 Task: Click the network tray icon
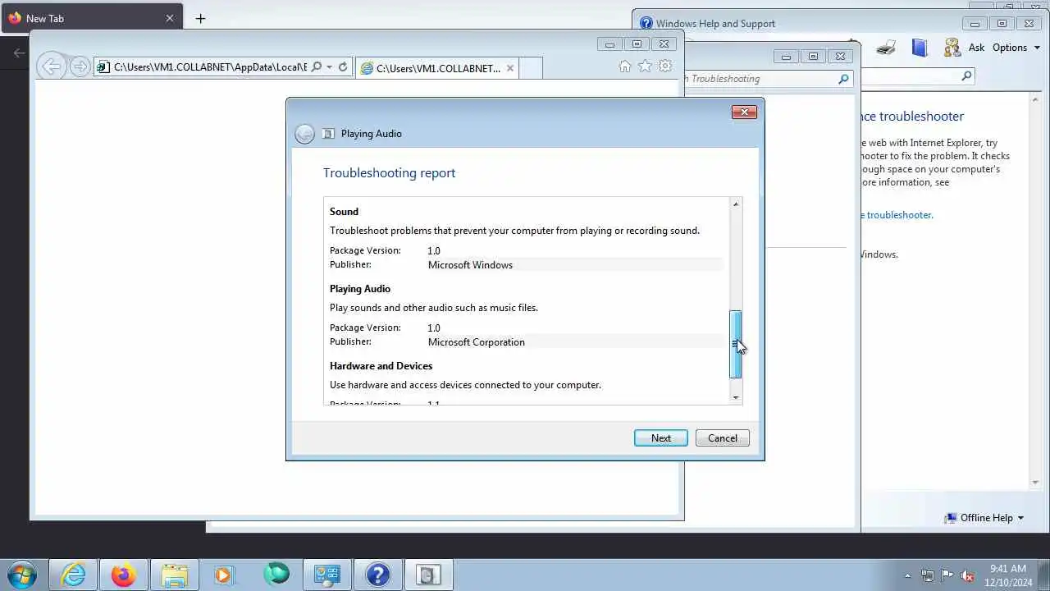[928, 575]
